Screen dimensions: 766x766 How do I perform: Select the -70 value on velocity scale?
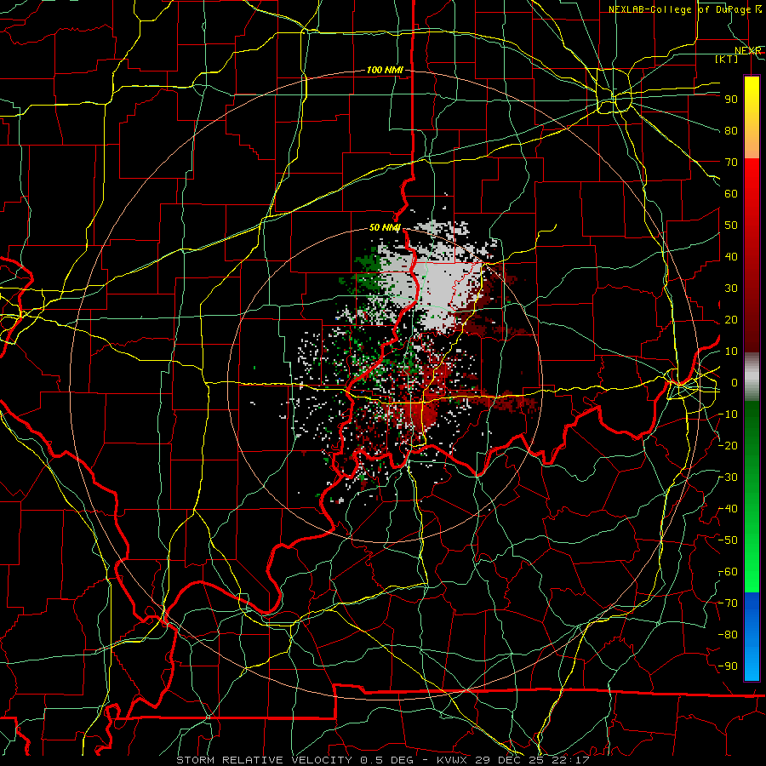click(728, 603)
